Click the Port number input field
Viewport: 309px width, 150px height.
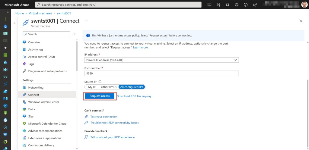(161, 73)
